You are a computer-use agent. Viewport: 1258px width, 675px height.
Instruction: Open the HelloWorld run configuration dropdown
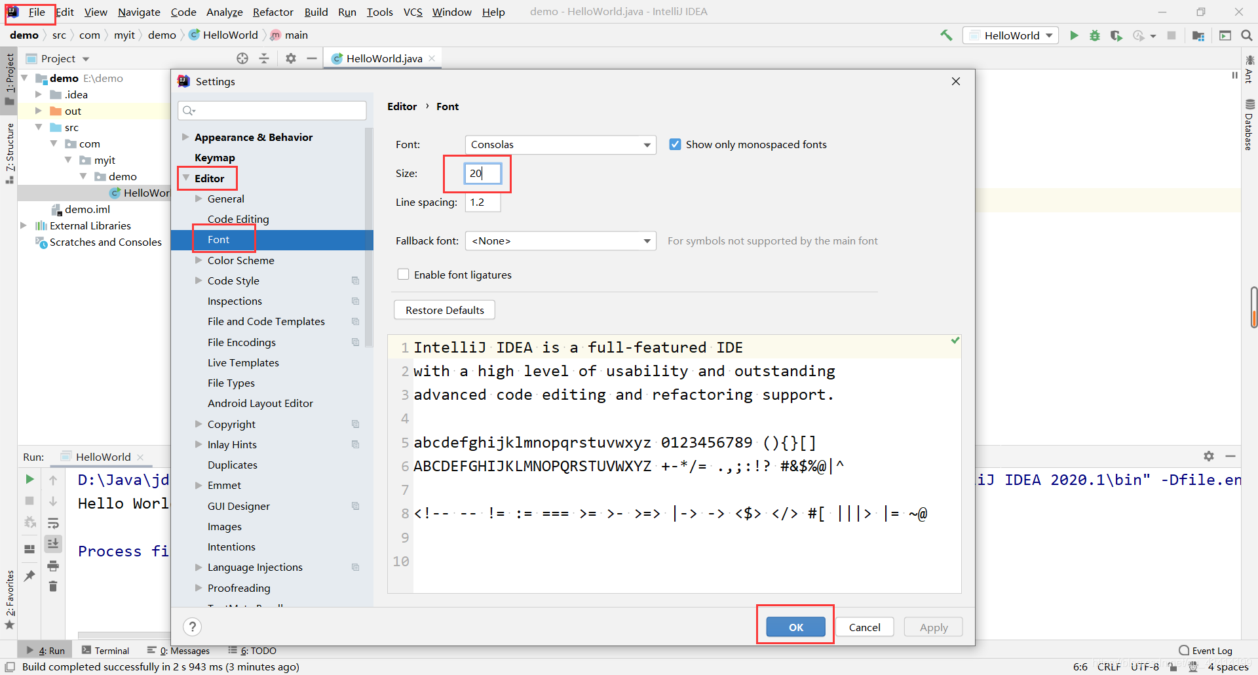point(1010,35)
